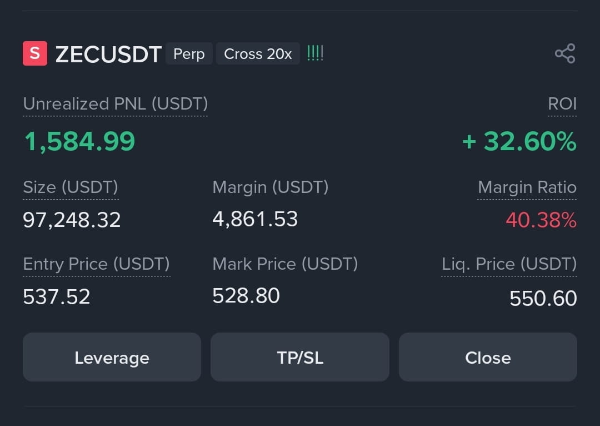Tap the Entry Price (USDT) label
The image size is (600, 426).
97,264
